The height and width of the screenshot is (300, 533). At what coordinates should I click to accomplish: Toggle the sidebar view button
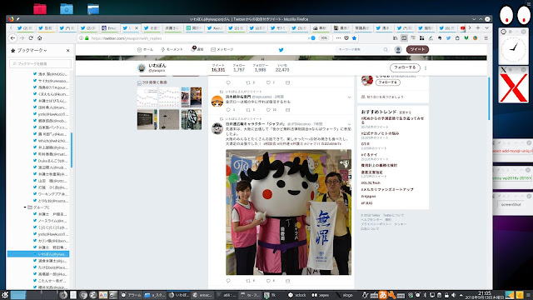[x=404, y=38]
